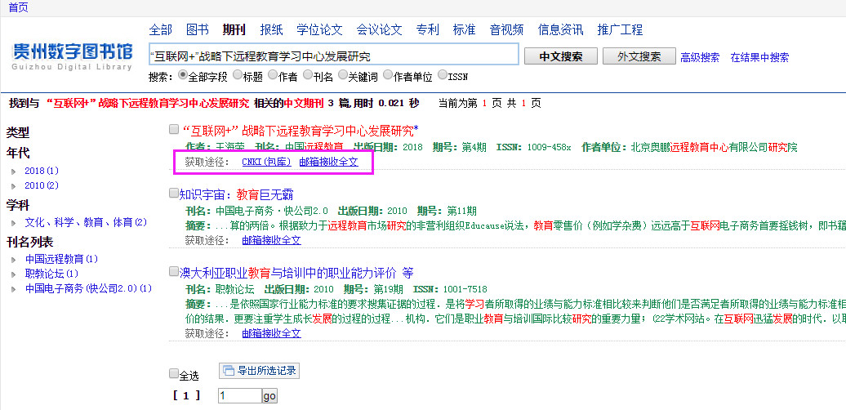Click 邮箱接收全文 under 知识宇宙 result

pos(271,240)
